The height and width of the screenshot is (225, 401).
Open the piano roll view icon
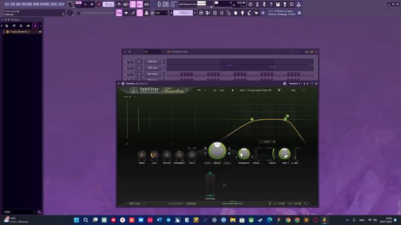coord(208,12)
